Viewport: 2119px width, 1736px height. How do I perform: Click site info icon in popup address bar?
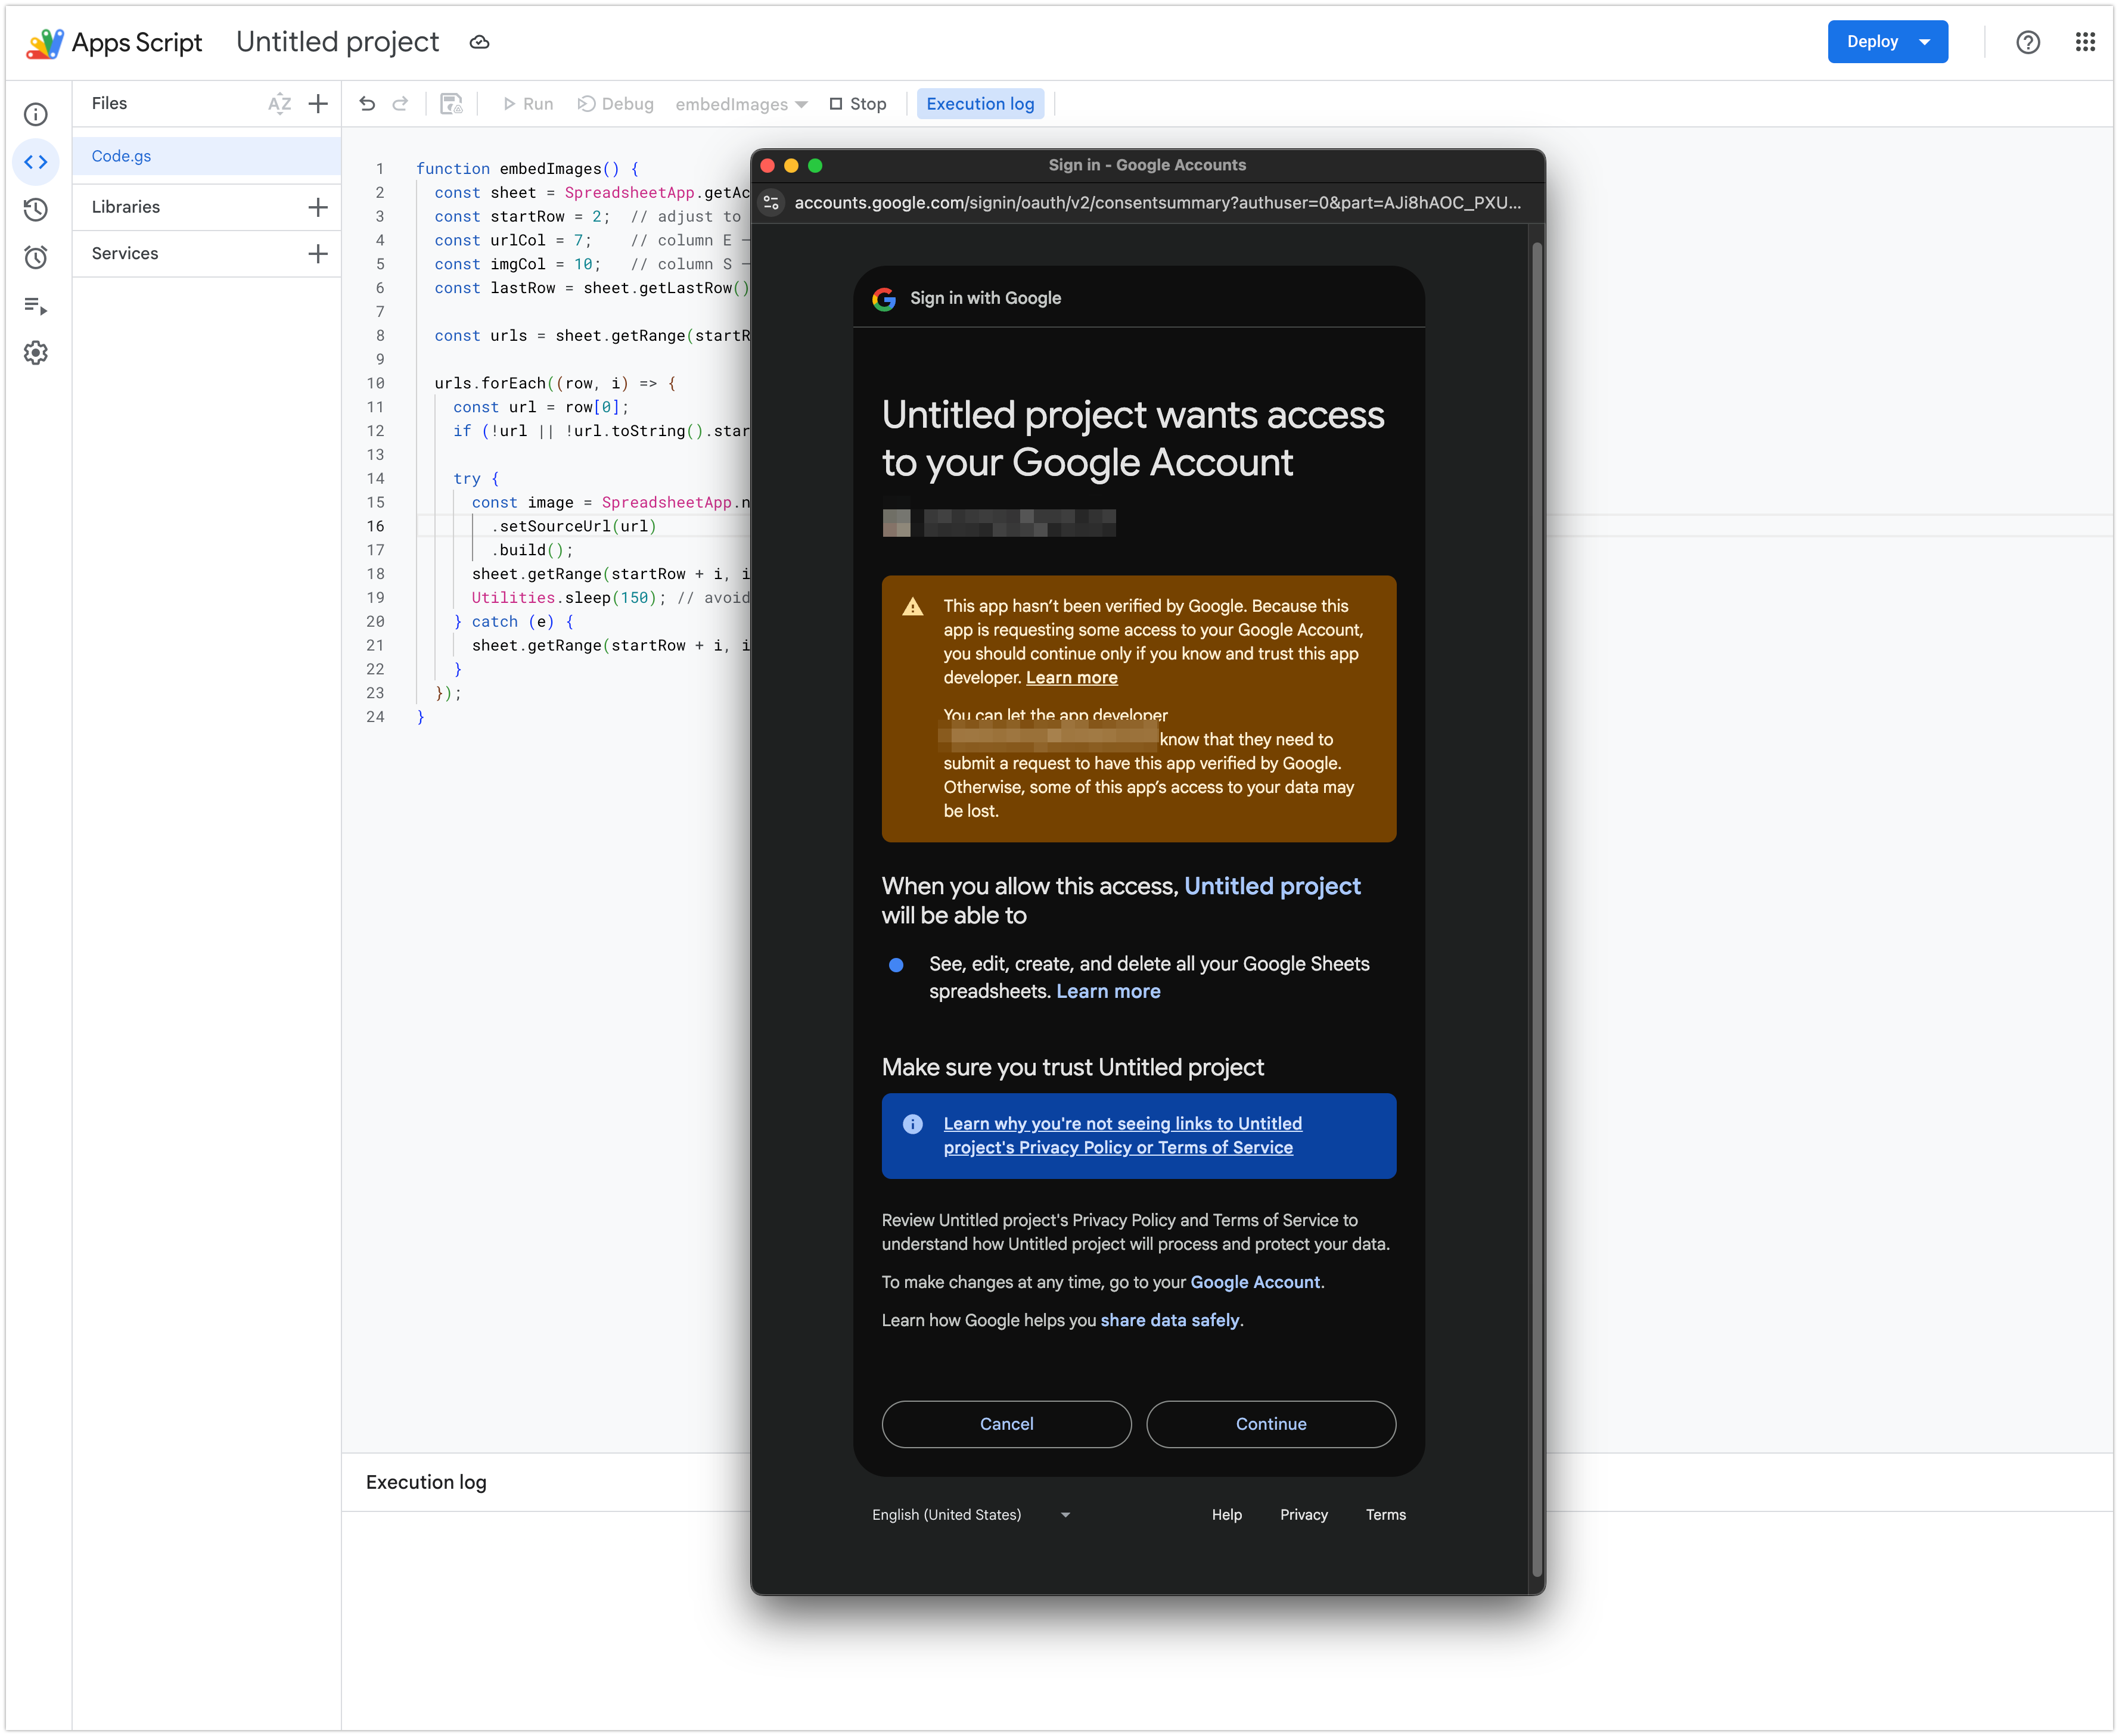point(771,203)
